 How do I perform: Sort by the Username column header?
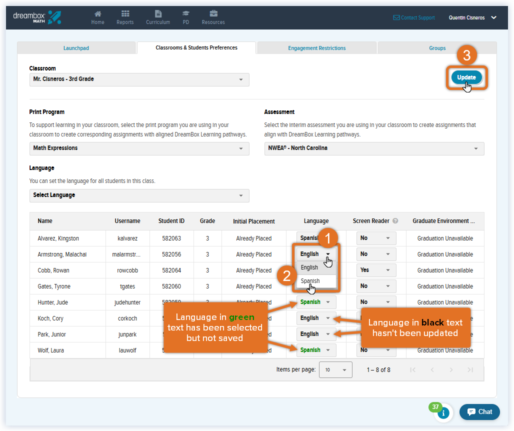[127, 221]
